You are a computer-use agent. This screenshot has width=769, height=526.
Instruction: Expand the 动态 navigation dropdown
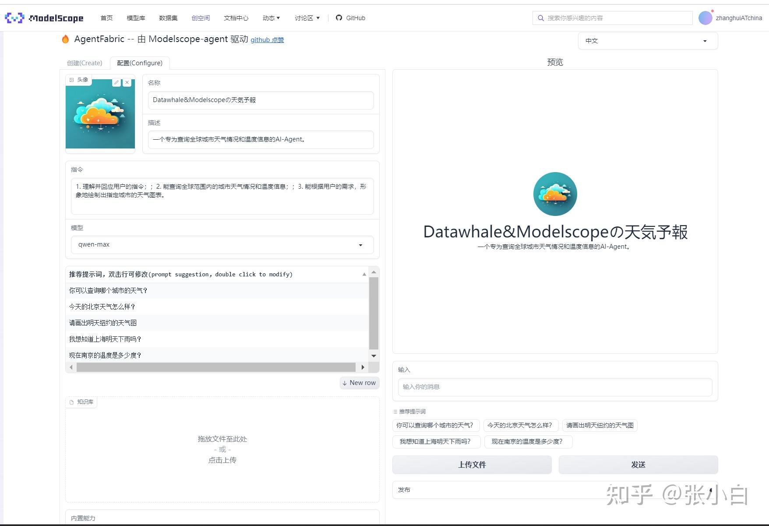tap(271, 18)
